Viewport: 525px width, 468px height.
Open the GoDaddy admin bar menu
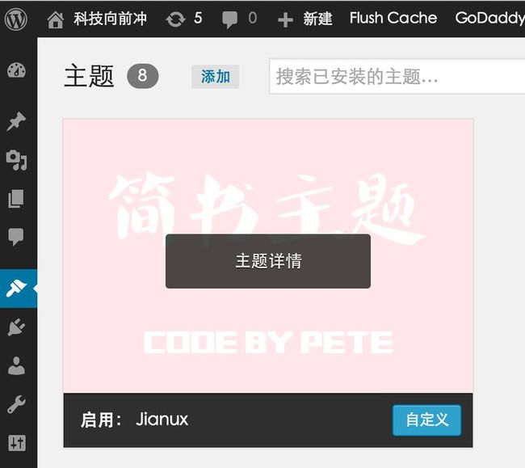(x=489, y=19)
